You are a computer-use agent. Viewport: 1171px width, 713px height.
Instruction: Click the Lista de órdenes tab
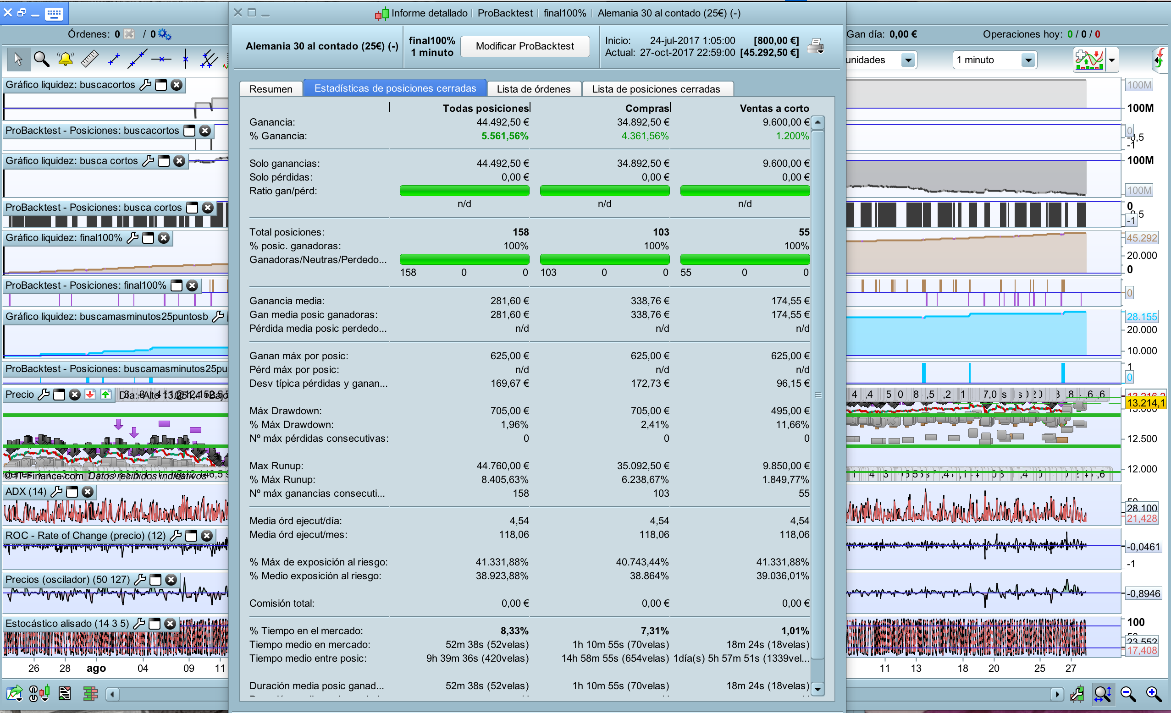tap(533, 89)
